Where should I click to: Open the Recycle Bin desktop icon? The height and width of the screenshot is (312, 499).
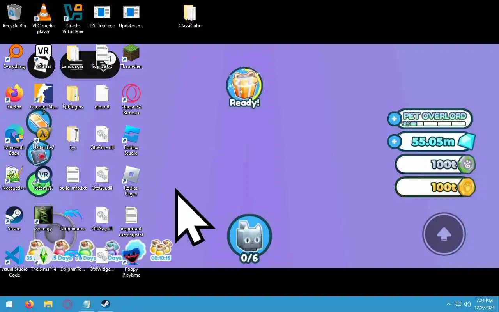14,16
